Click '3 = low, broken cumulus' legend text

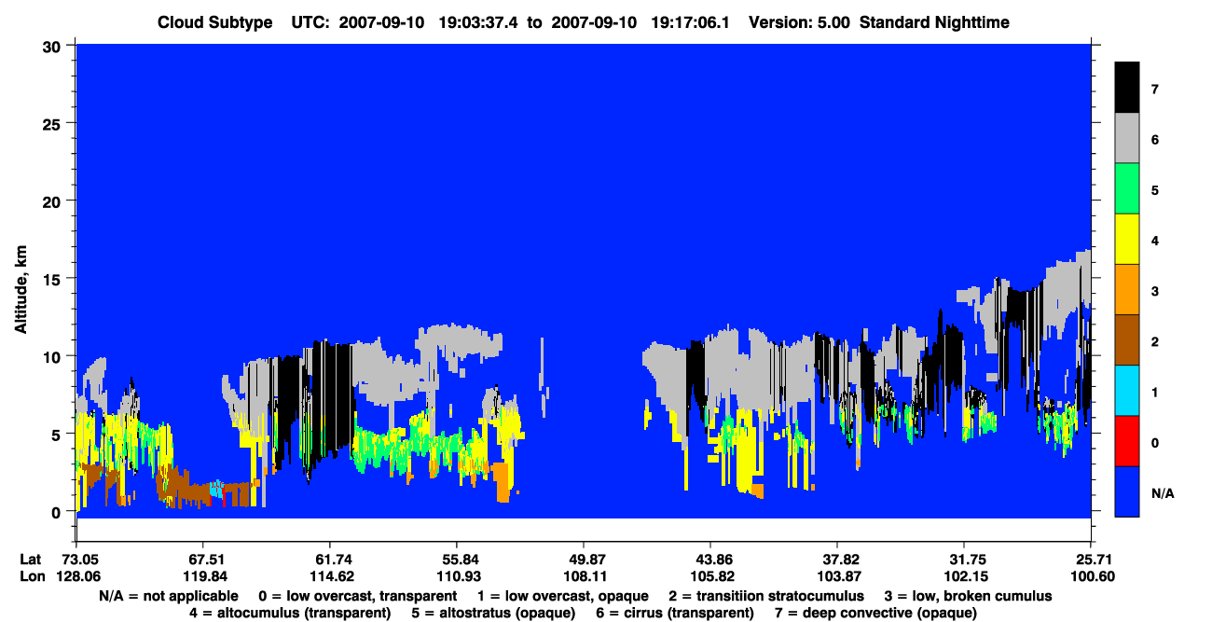tap(969, 595)
